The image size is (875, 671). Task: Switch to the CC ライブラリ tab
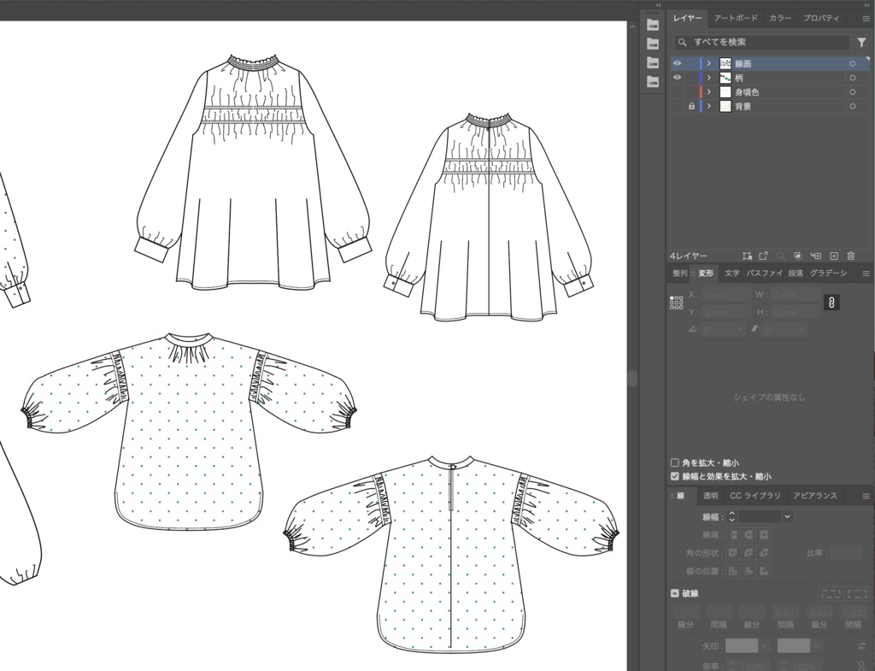755,496
